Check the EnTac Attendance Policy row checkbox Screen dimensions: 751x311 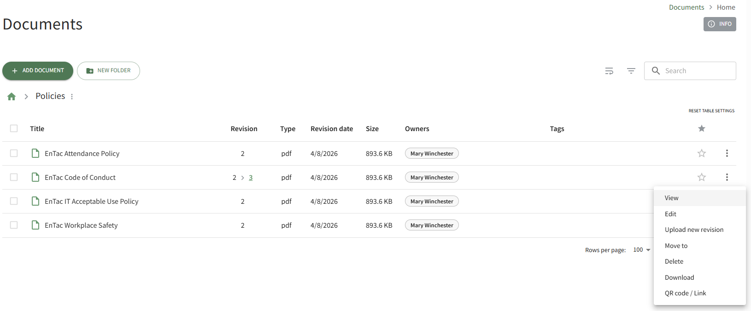click(14, 153)
